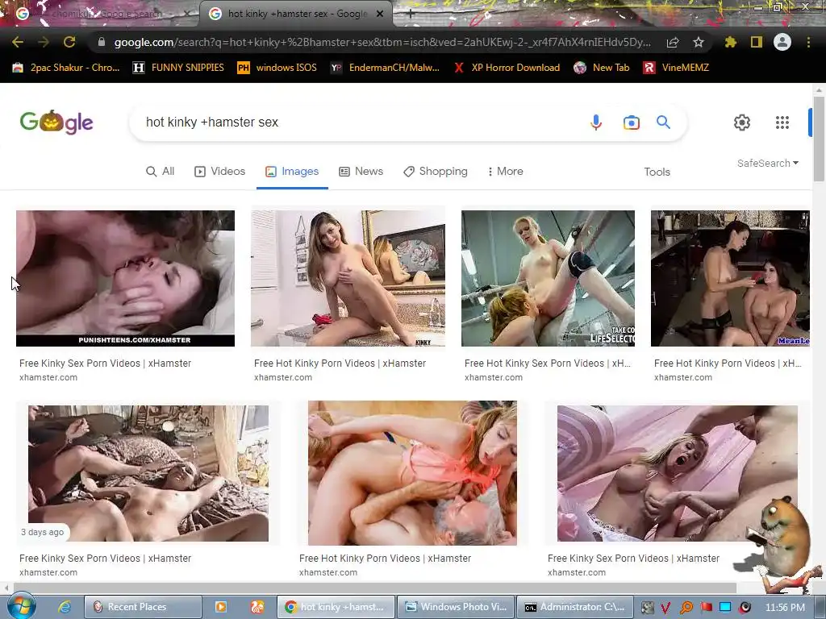Click the blue magnifier search button
This screenshot has width=826, height=619.
click(663, 123)
